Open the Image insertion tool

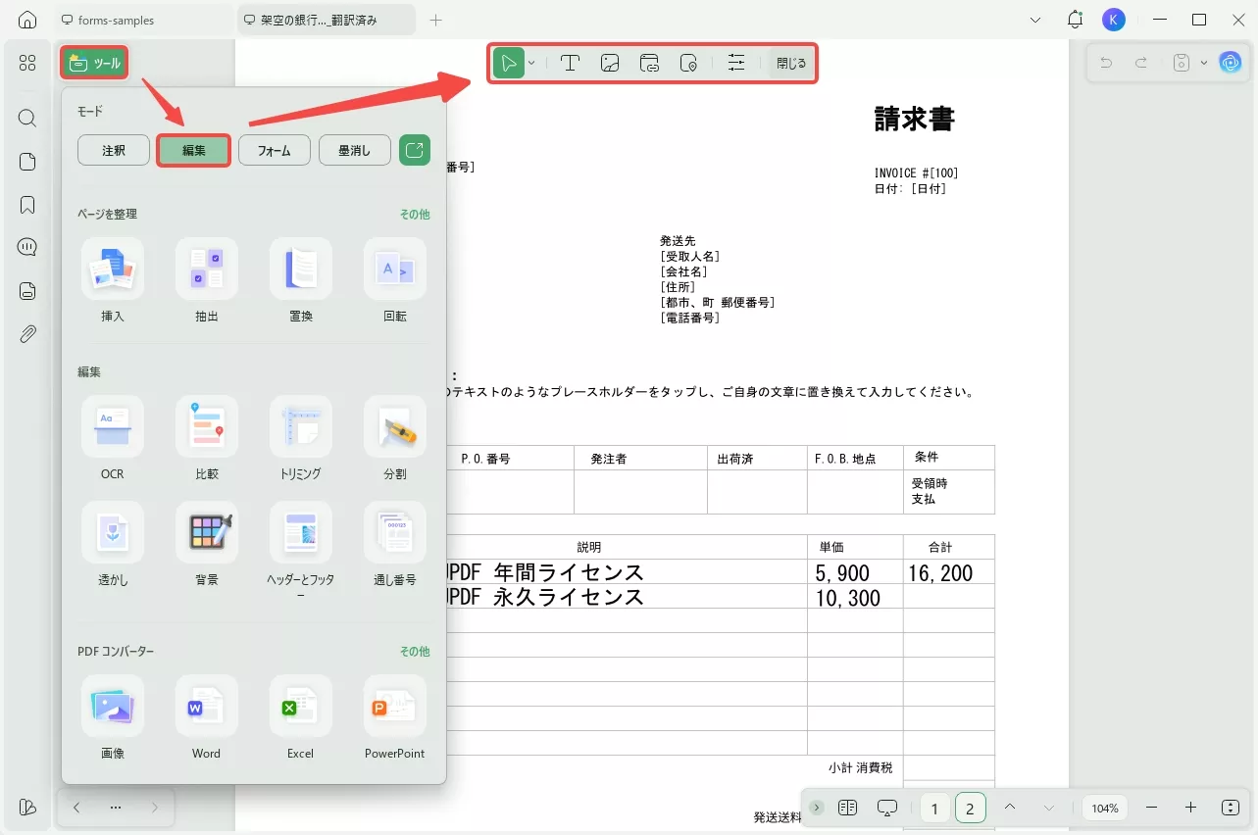pos(609,62)
